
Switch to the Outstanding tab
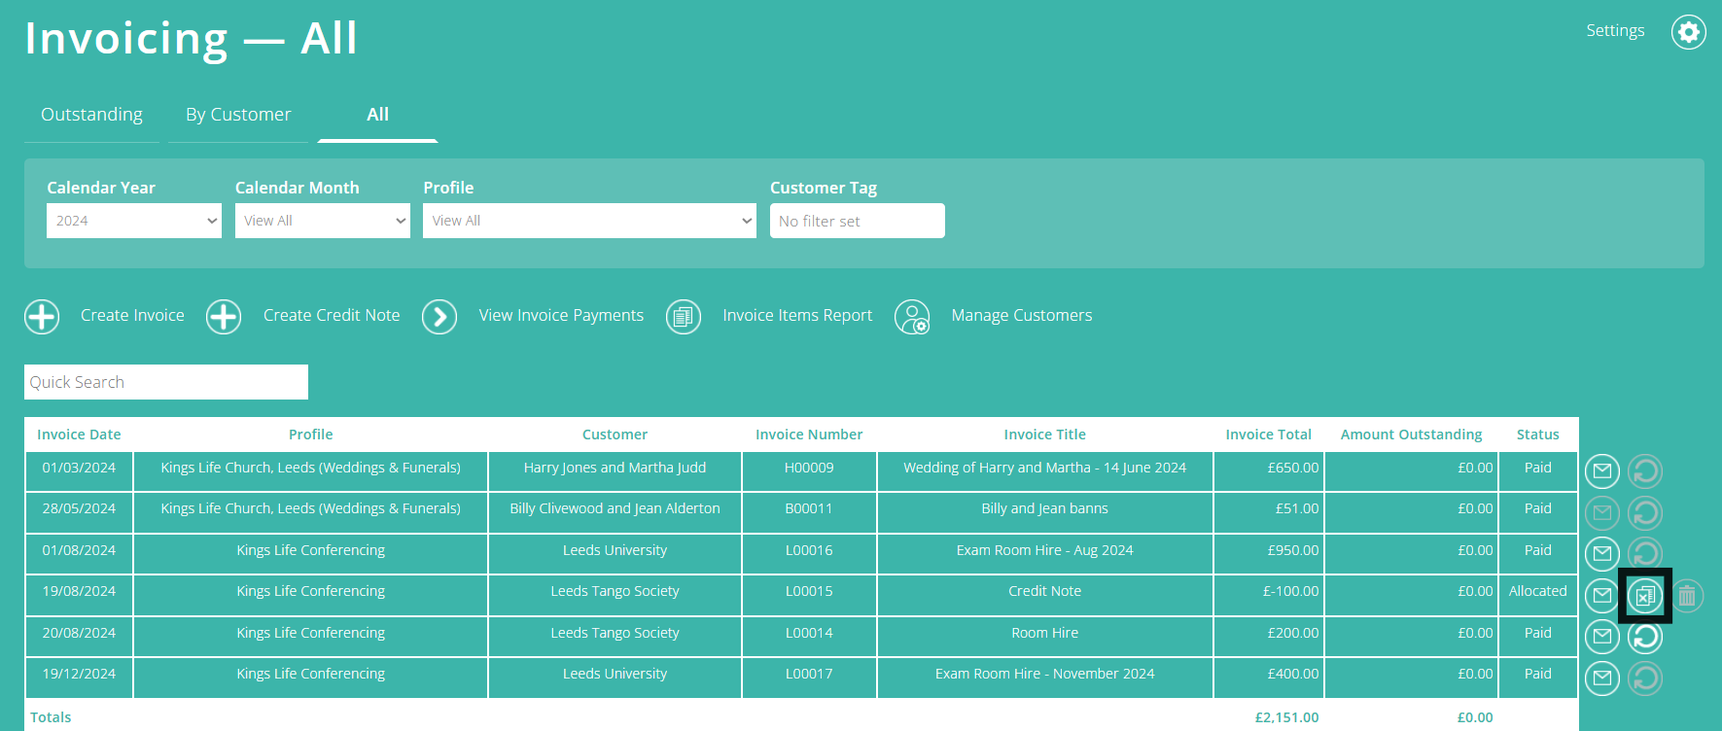coord(91,115)
